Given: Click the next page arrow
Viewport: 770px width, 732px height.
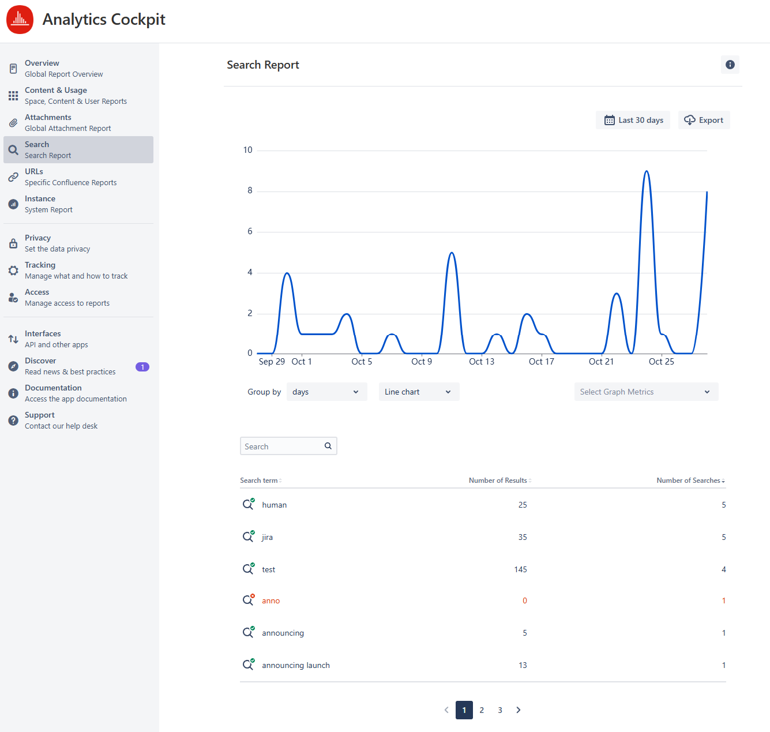Looking at the screenshot, I should (518, 710).
